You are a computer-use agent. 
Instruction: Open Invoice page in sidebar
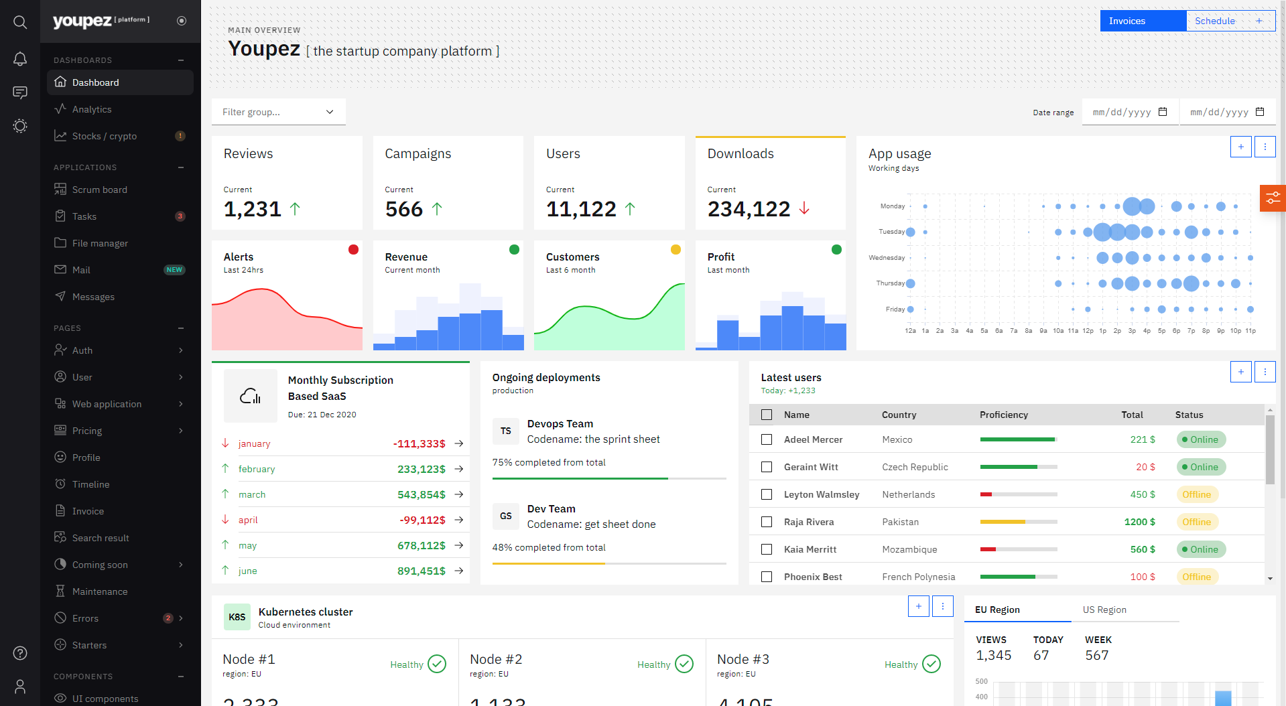coord(121,511)
